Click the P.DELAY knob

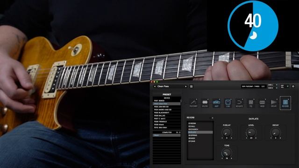pos(227,132)
